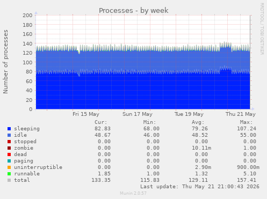Click idle current value 48.67
Viewport: 267px width, 199px height.
pos(103,135)
